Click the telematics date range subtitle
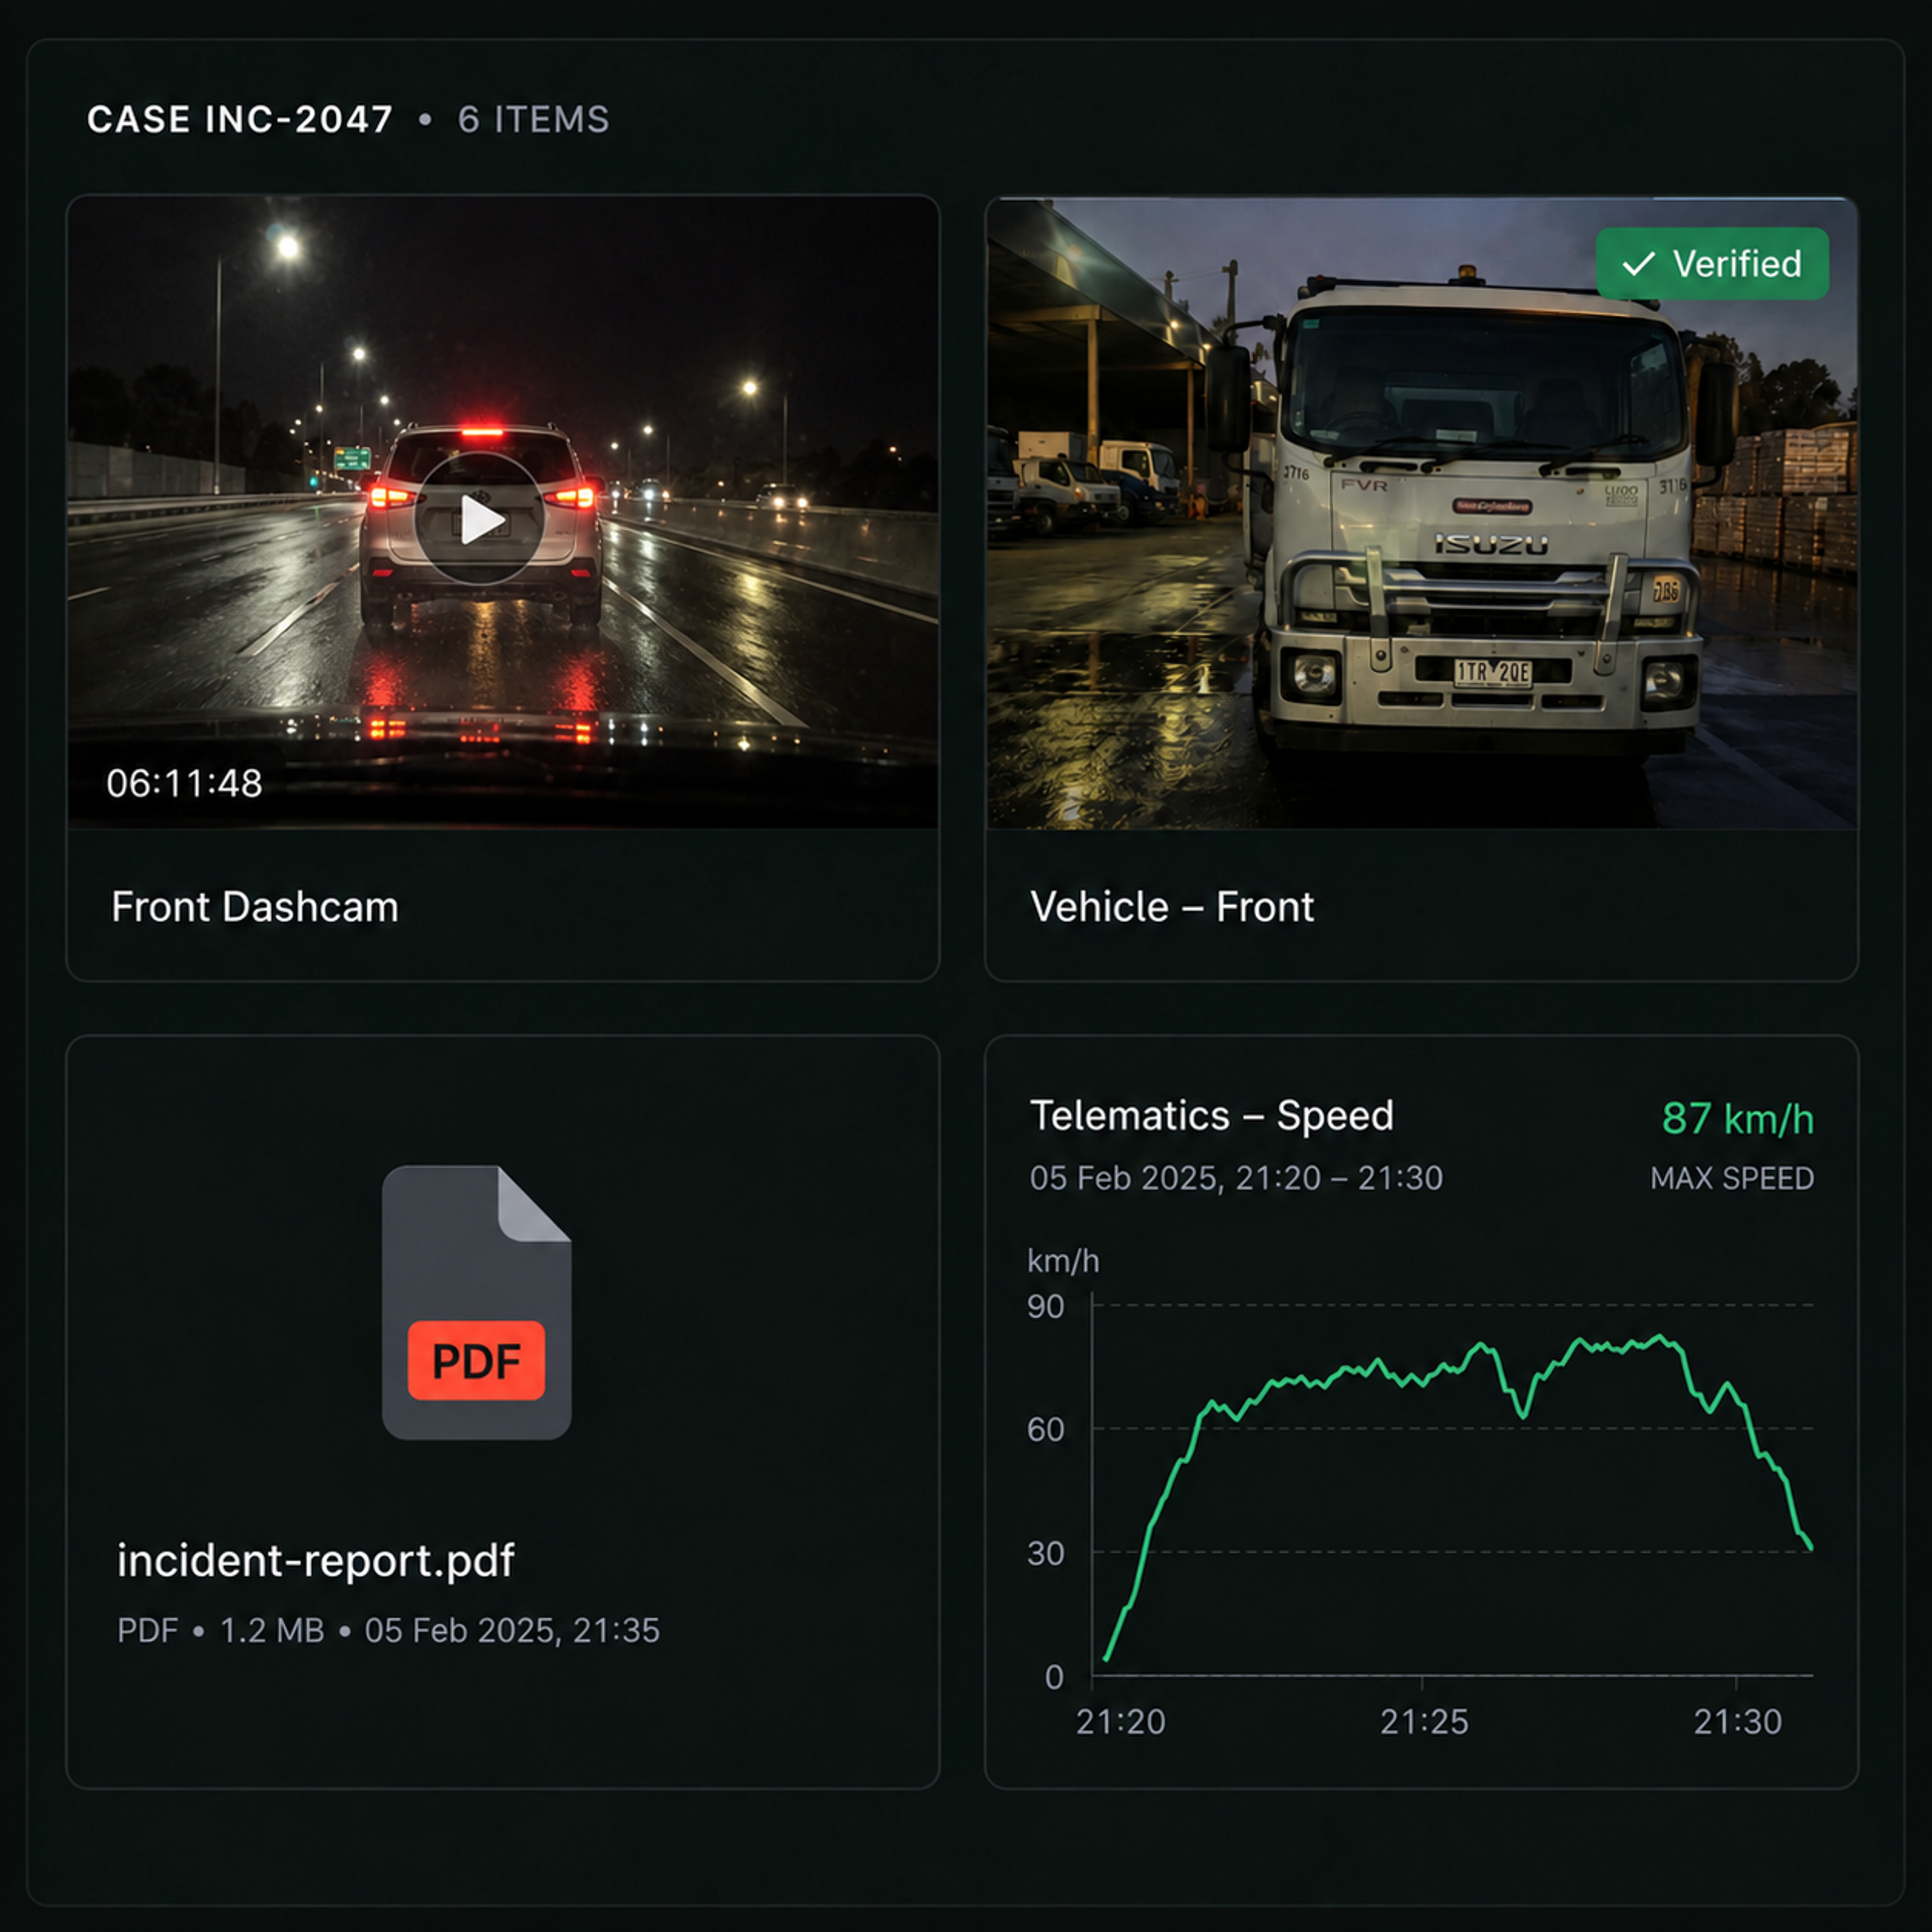1932x1932 pixels. click(1237, 1178)
